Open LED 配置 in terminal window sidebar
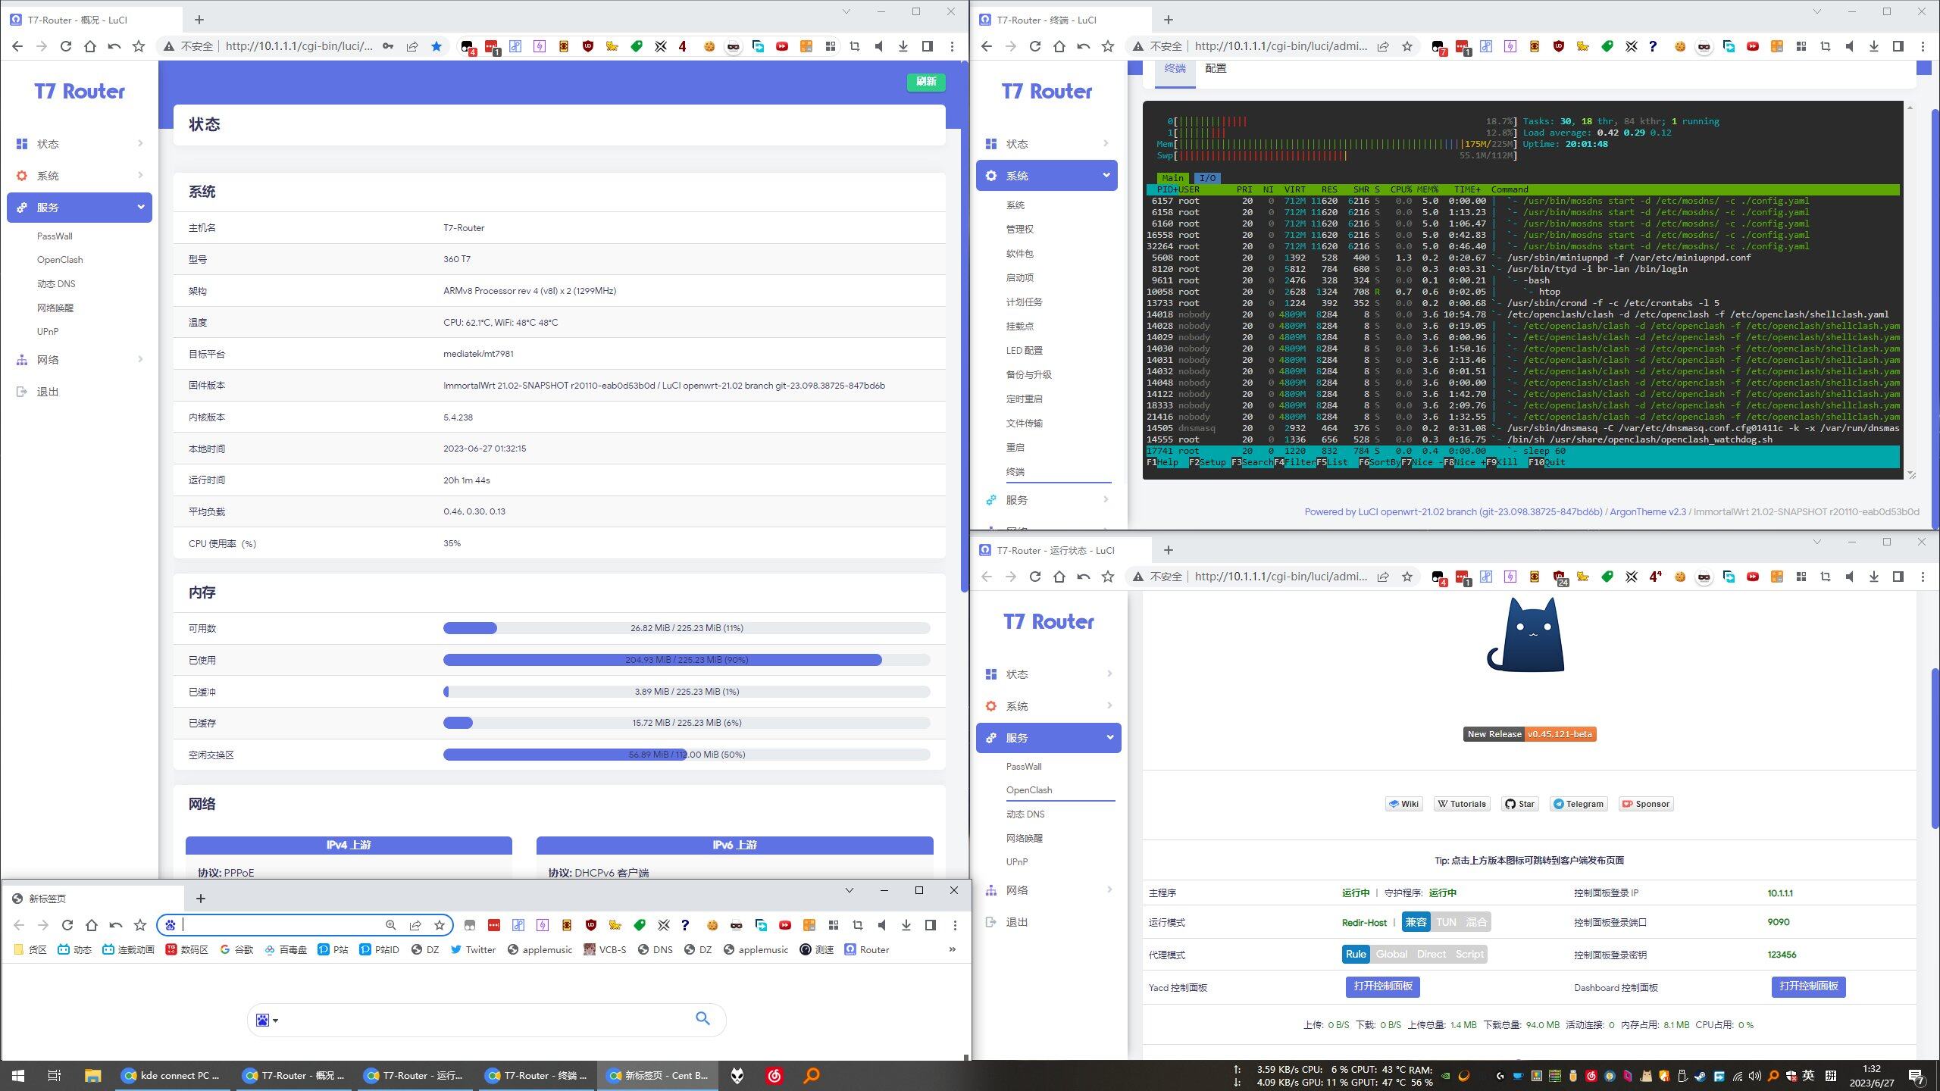1940x1091 pixels. 1025,351
